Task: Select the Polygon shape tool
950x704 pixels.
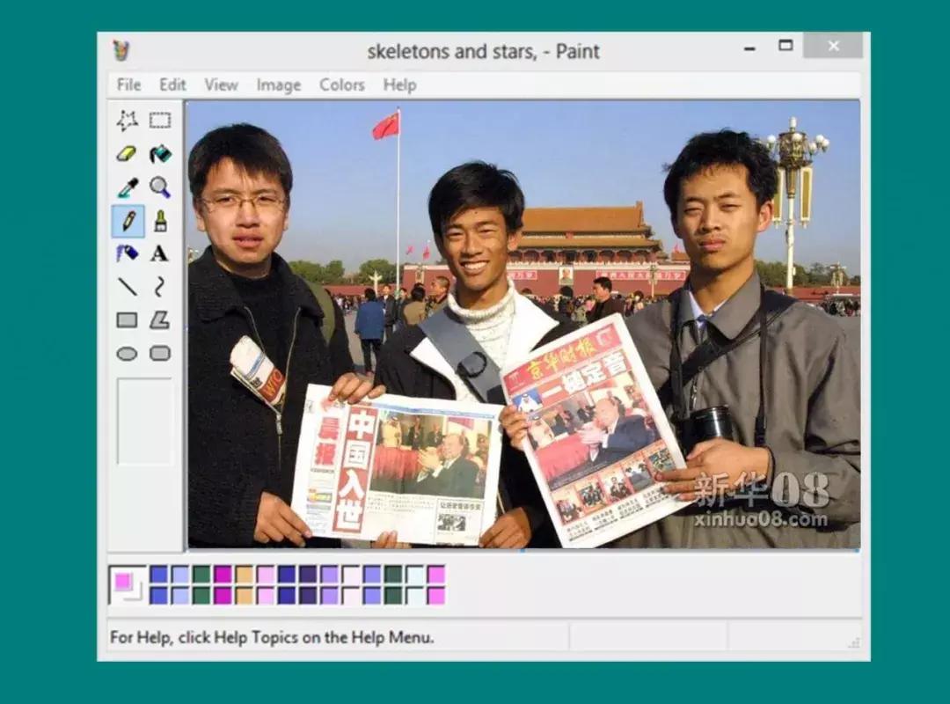Action: click(x=160, y=320)
